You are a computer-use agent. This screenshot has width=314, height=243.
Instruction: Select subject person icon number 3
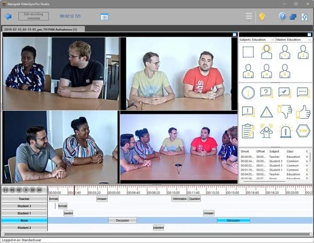pyautogui.click(x=249, y=71)
